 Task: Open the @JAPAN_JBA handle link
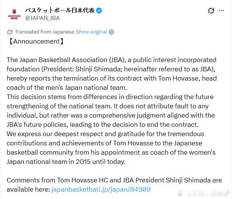click(x=42, y=18)
